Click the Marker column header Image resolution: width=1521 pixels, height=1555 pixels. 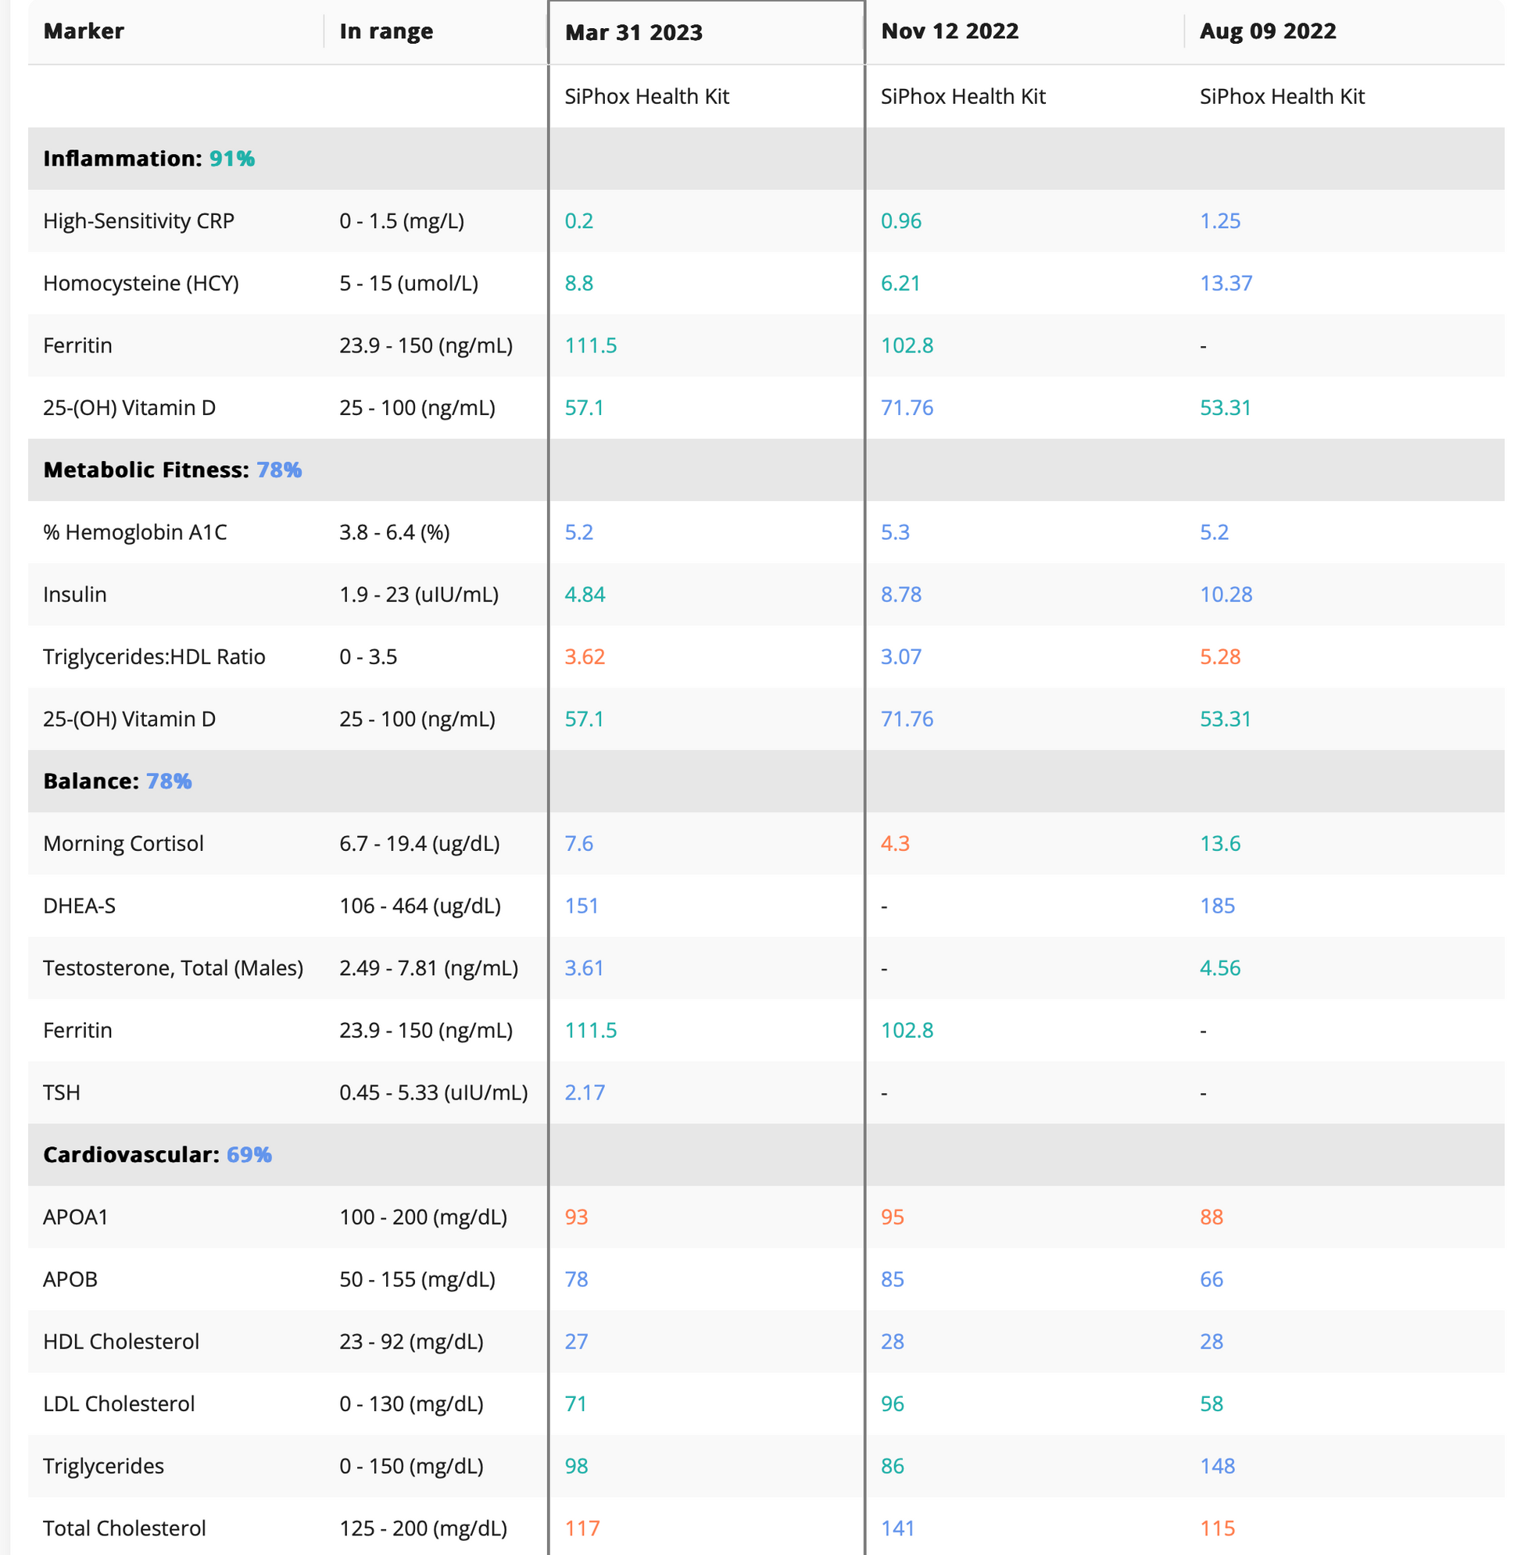(84, 31)
